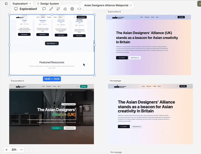Viewport: 201px width, 154px height.
Task: Click the fourth Book Session button under Alex Wong
Action: pyautogui.click(x=79, y=36)
